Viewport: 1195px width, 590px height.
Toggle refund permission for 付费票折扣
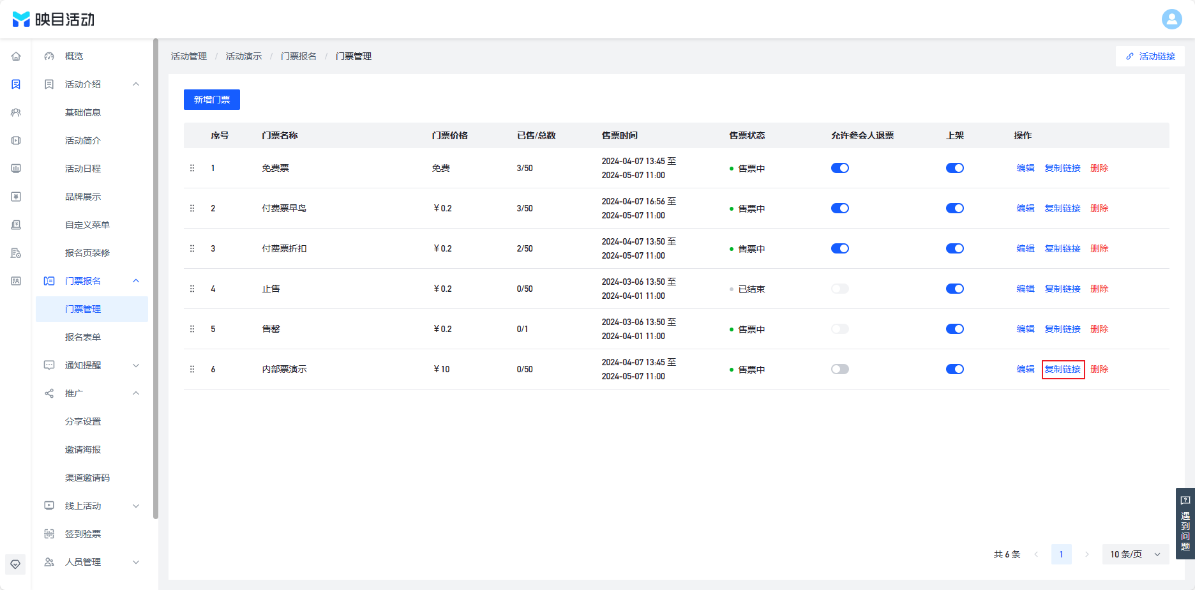tap(840, 248)
